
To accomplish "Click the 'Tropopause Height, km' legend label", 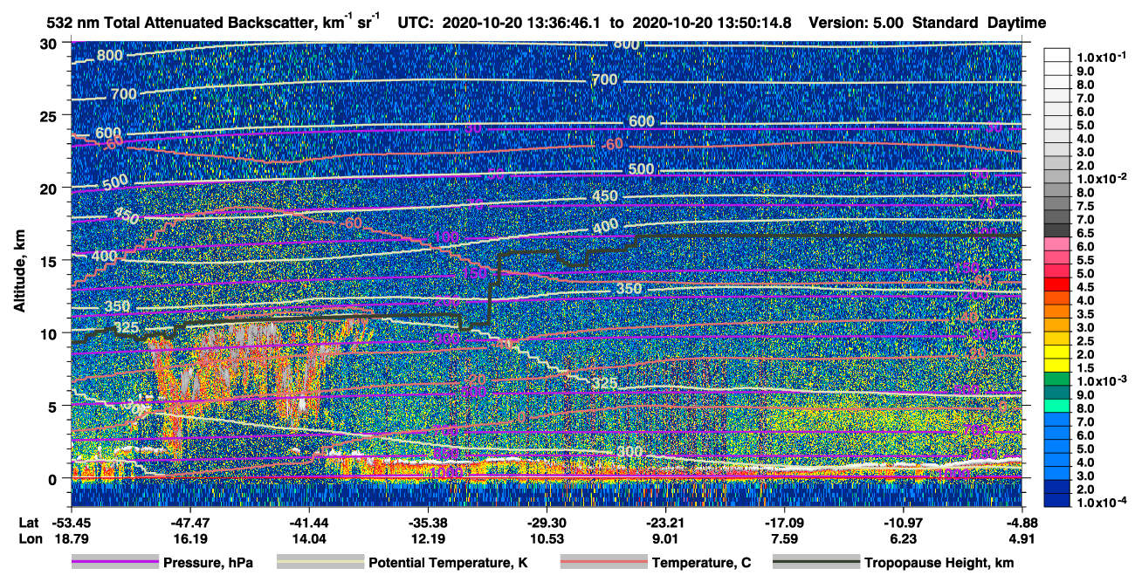I will [x=939, y=563].
